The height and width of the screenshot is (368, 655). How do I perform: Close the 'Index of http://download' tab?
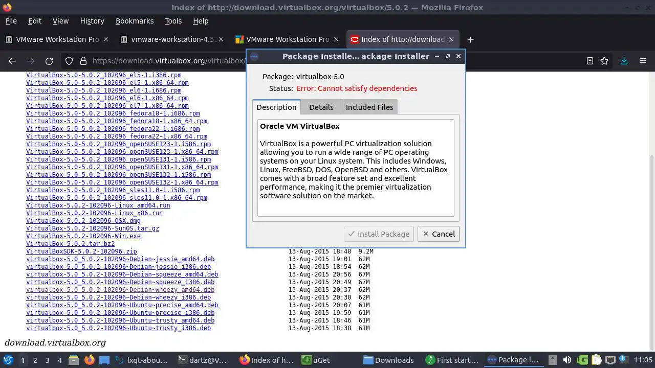[x=451, y=39]
